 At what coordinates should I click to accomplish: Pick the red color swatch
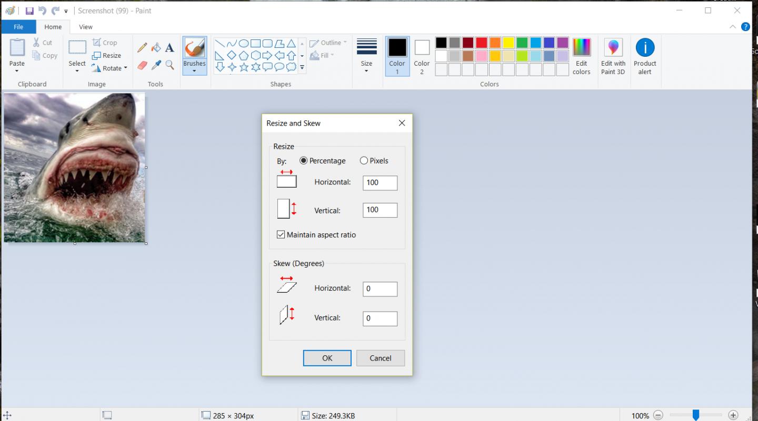[482, 43]
